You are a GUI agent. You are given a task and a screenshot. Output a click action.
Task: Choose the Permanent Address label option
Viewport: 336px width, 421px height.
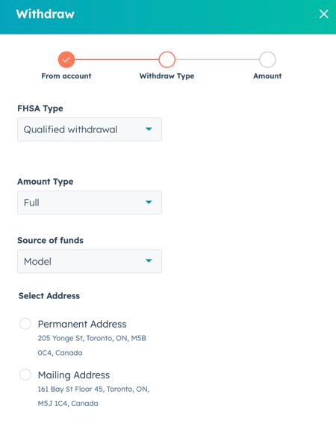[x=82, y=324]
